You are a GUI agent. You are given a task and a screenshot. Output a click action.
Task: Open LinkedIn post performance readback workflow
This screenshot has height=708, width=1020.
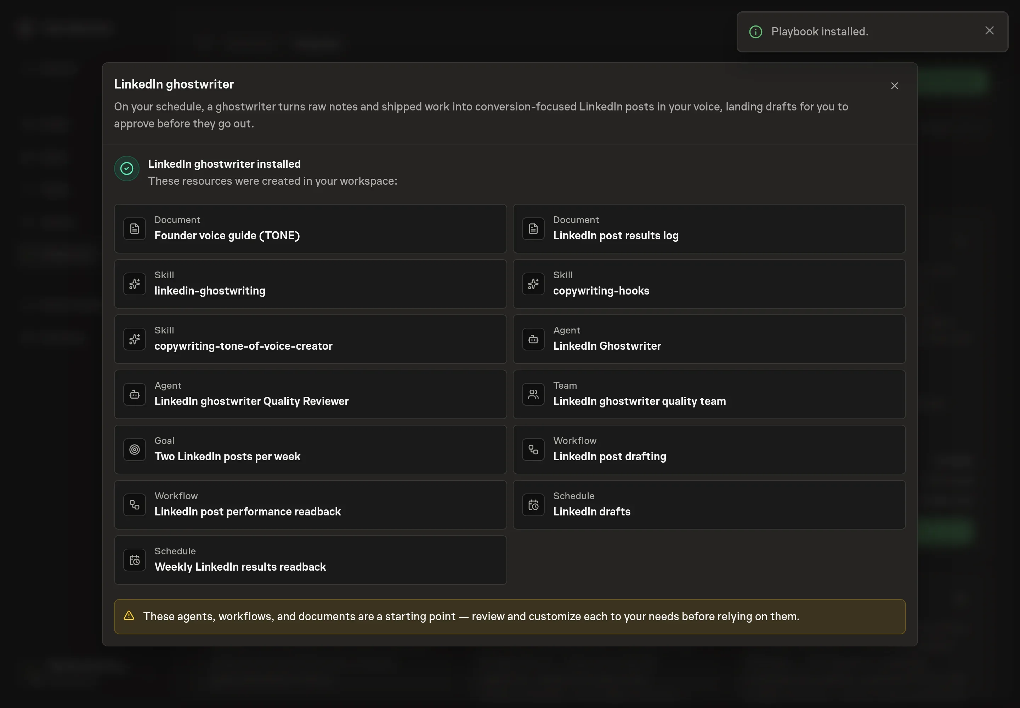(x=310, y=505)
